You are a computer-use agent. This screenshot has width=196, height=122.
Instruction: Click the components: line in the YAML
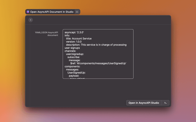point(73,66)
